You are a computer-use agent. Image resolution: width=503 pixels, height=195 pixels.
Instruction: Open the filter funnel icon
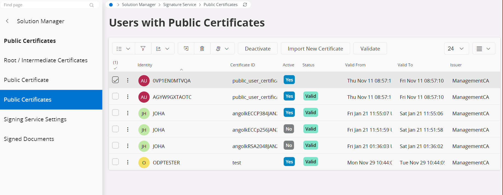pyautogui.click(x=143, y=49)
